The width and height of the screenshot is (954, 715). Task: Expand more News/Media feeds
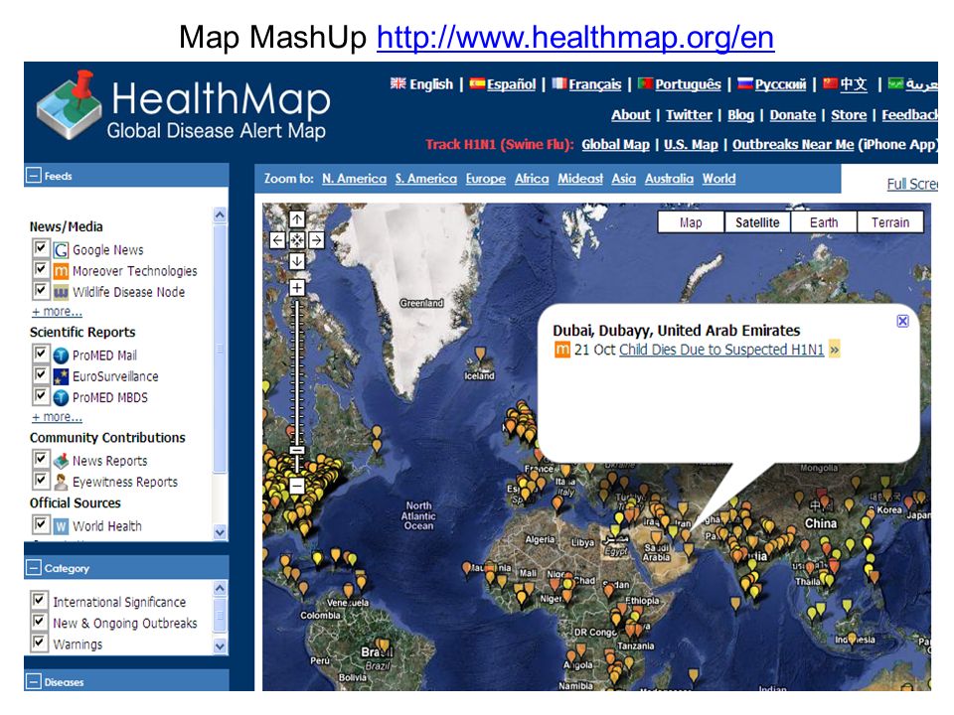click(x=57, y=311)
